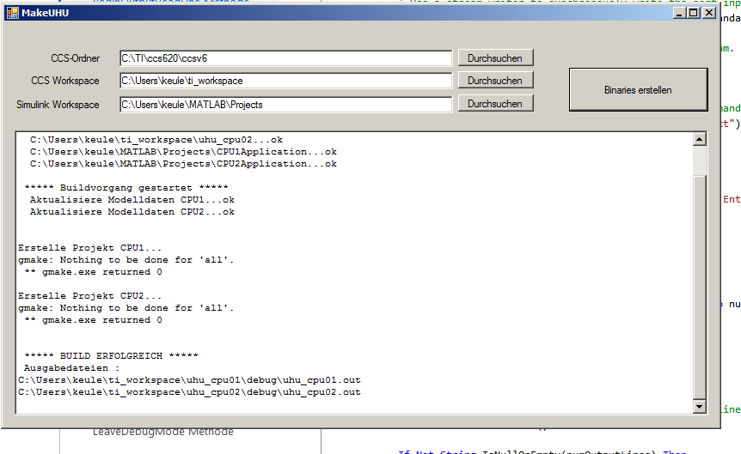Screen dimensions: 741x454
Task: Click the CCS-Ordner path input field
Action: (286, 58)
